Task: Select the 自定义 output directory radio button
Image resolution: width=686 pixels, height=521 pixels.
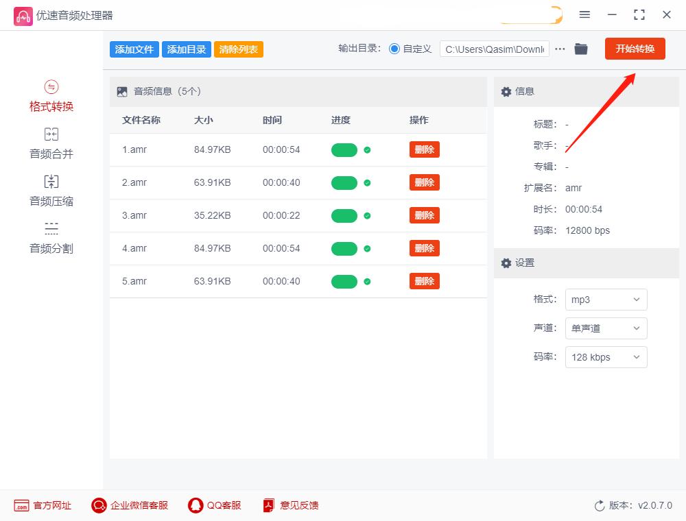Action: coord(393,49)
